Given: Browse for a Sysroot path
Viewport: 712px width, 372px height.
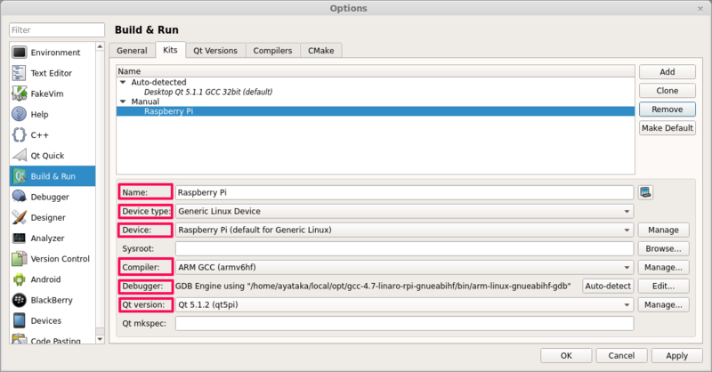Looking at the screenshot, I should [x=663, y=248].
